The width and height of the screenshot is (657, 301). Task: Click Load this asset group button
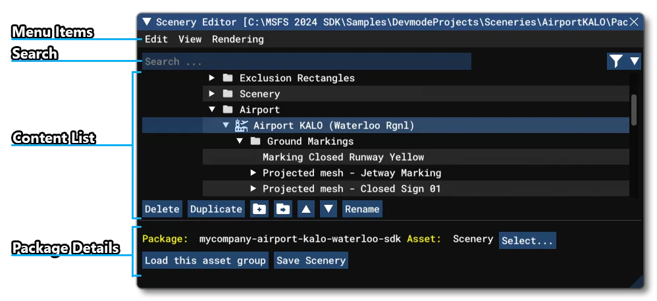click(x=205, y=260)
